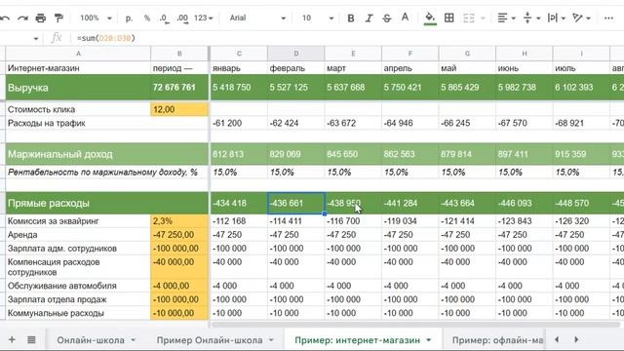Format as currency (р.)
This screenshot has height=351, width=624.
129,18
